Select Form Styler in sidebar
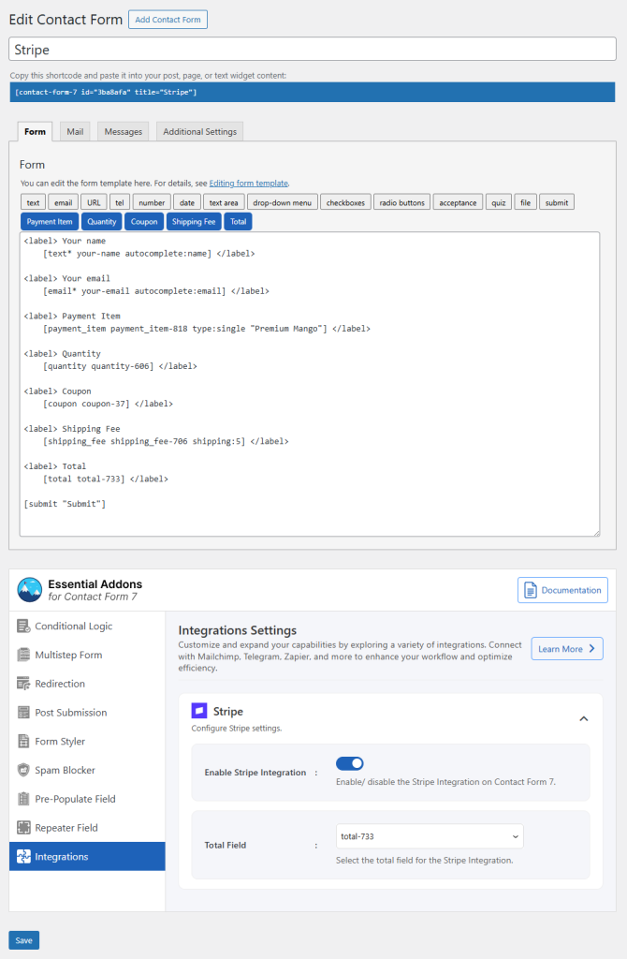The width and height of the screenshot is (627, 959). [x=87, y=741]
